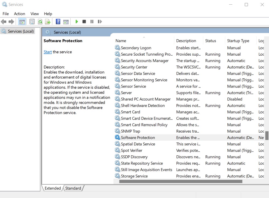Click the Pause Service toolbar icon
Screen dimensions: 269x198
[92, 22]
